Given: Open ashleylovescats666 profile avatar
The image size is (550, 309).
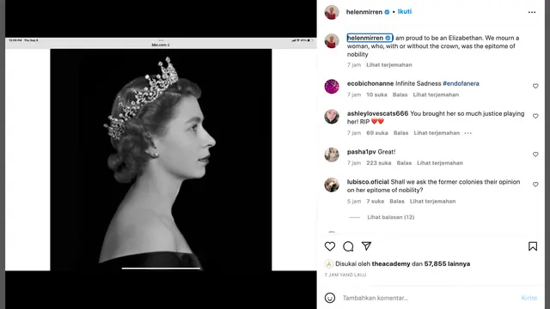Looking at the screenshot, I should pyautogui.click(x=332, y=117).
